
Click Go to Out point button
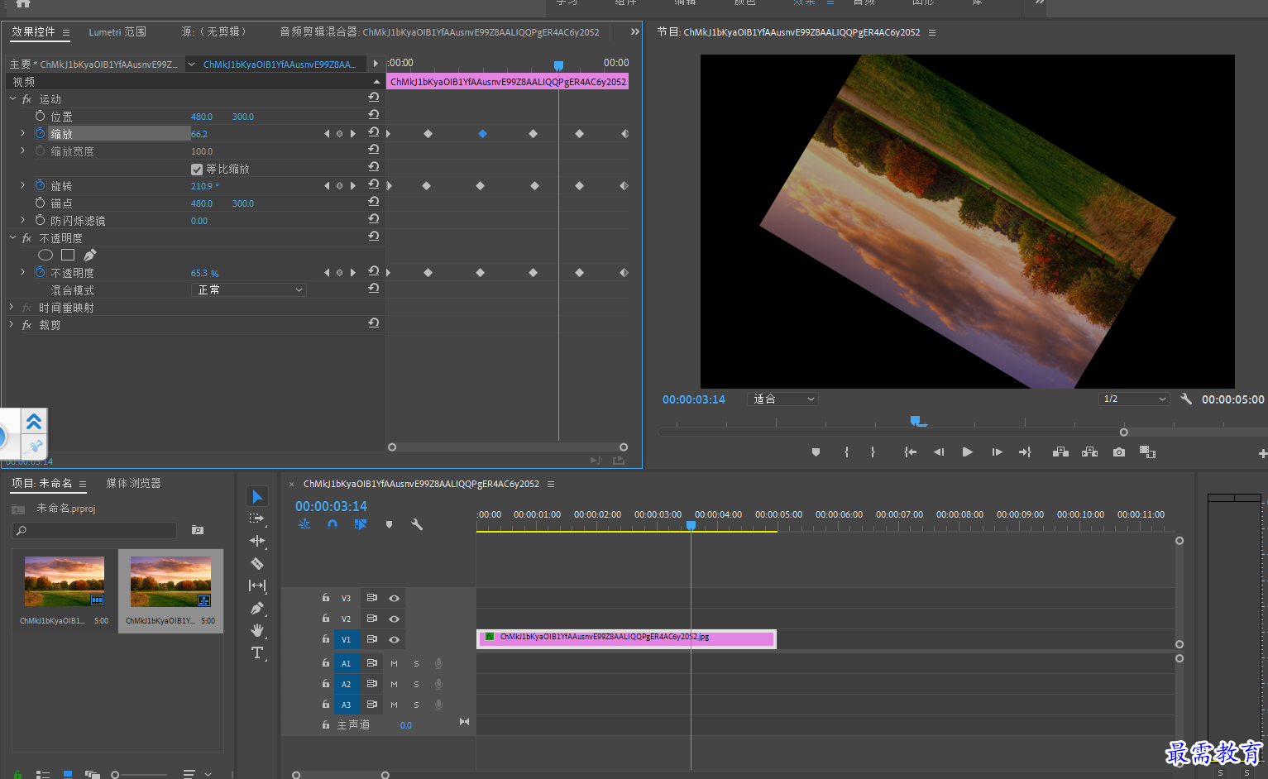[x=1025, y=452]
